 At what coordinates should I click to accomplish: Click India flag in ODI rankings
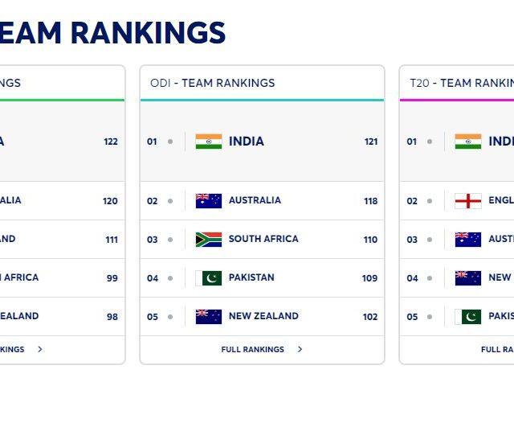[x=209, y=142]
